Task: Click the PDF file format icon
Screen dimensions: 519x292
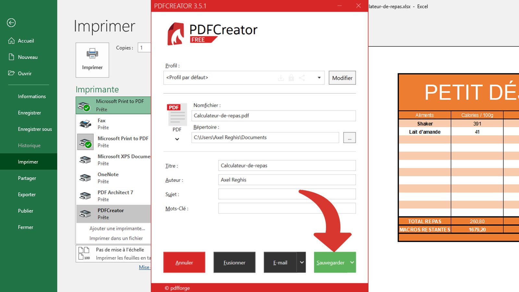Action: [x=177, y=114]
